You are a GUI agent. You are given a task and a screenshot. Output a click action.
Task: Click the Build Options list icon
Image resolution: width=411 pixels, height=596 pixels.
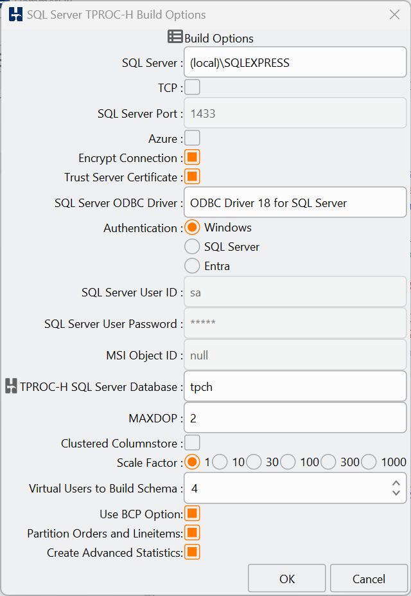click(x=175, y=37)
